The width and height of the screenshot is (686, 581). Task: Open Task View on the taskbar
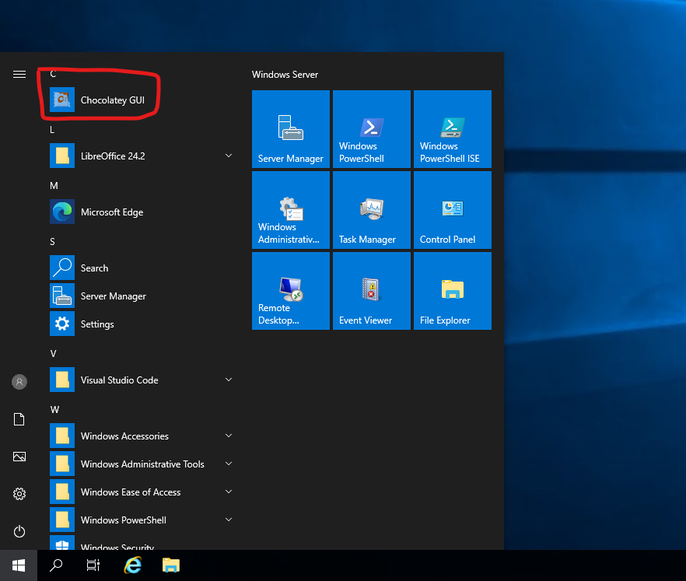[x=93, y=565]
